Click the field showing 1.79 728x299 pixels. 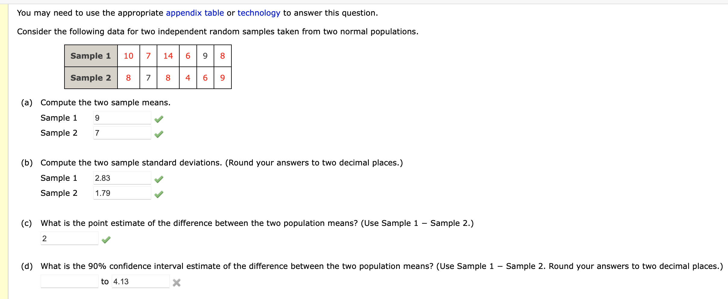121,193
